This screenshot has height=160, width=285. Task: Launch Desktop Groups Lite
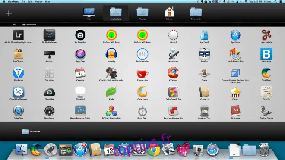point(173,111)
